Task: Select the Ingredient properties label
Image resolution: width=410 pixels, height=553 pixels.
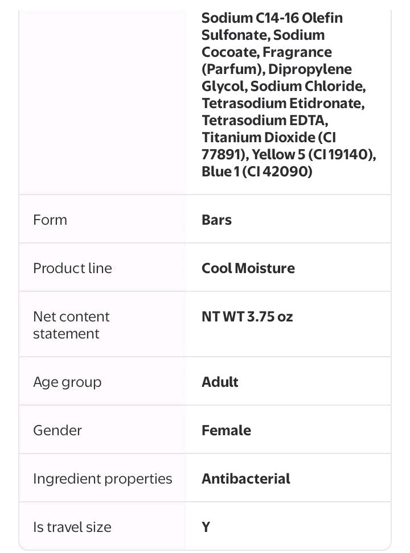Action: pyautogui.click(x=102, y=479)
